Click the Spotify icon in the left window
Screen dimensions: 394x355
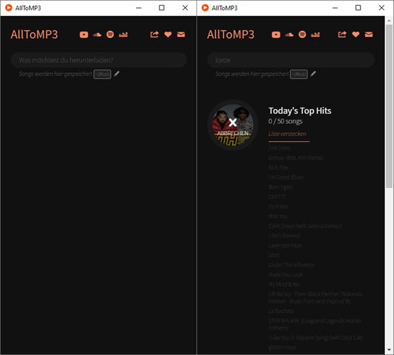tap(110, 34)
